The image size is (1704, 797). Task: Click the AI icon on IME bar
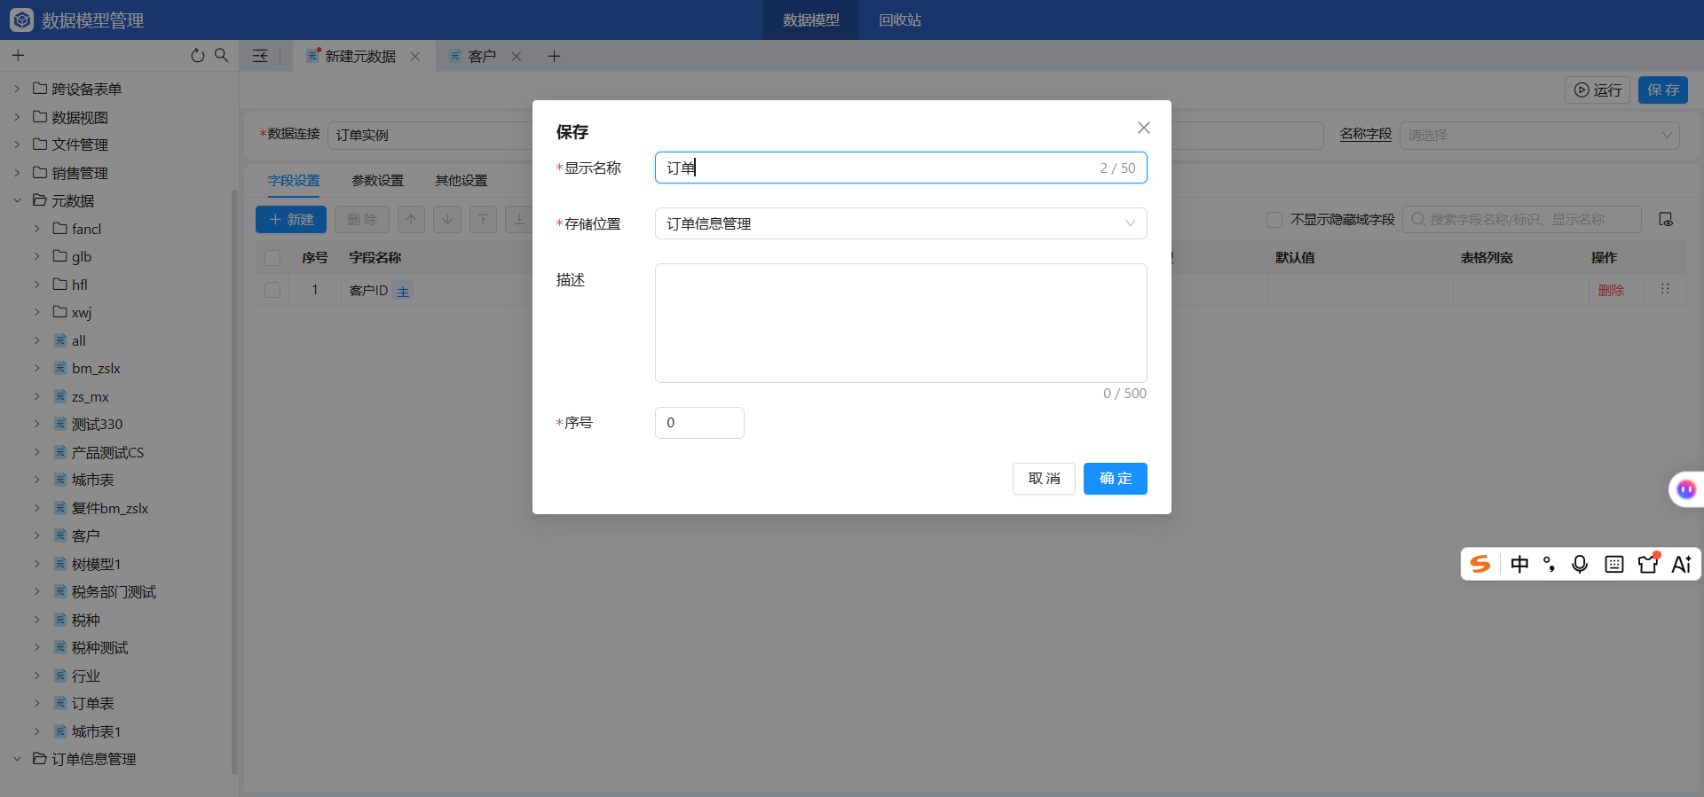pyautogui.click(x=1682, y=564)
